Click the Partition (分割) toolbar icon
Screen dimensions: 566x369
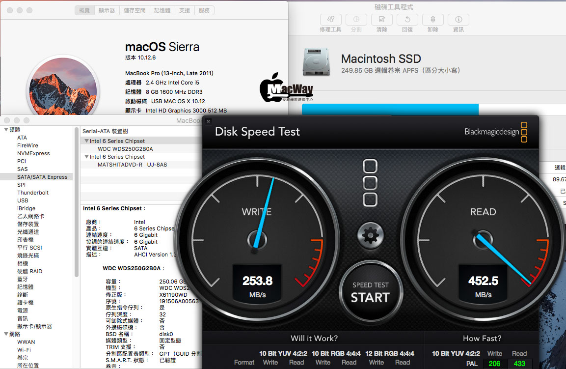pyautogui.click(x=356, y=20)
